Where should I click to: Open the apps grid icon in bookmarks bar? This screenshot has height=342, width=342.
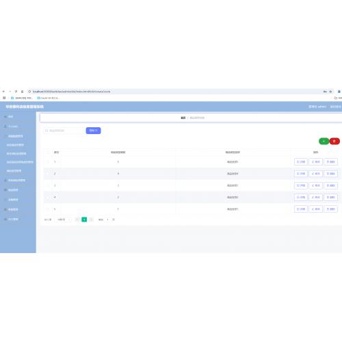pos(4,98)
